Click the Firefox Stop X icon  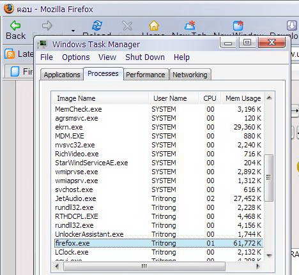click(x=127, y=26)
